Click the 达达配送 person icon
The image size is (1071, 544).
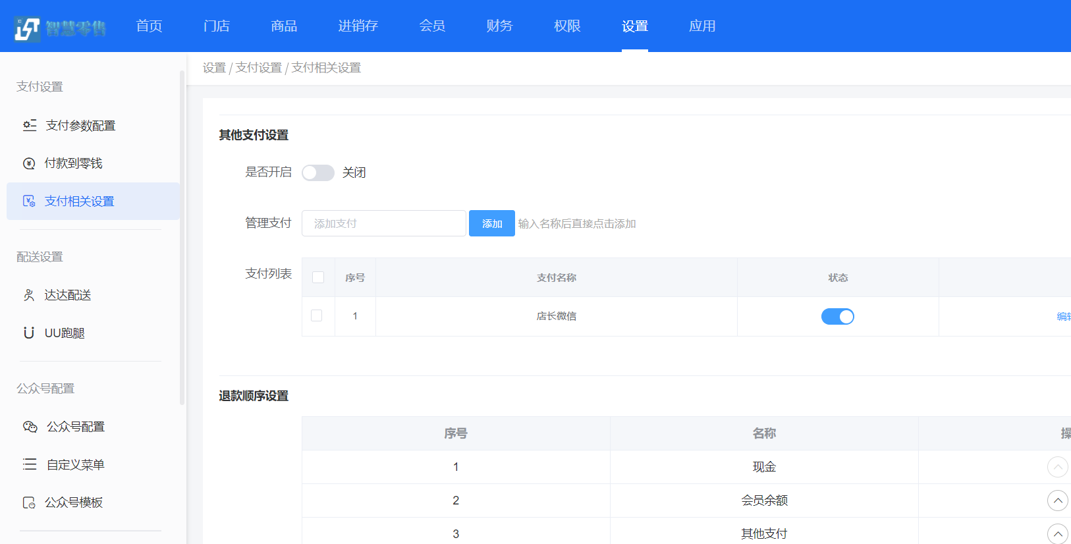point(29,295)
